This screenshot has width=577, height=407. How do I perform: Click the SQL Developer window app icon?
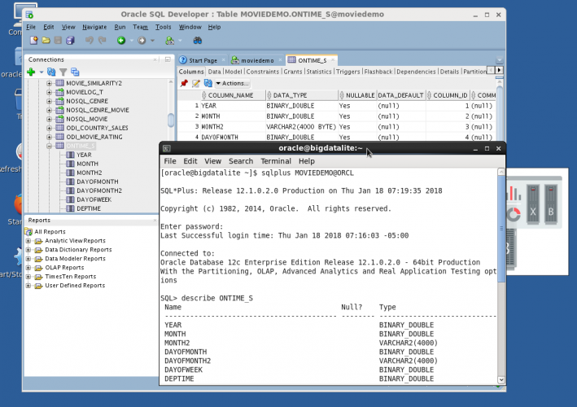[x=29, y=15]
